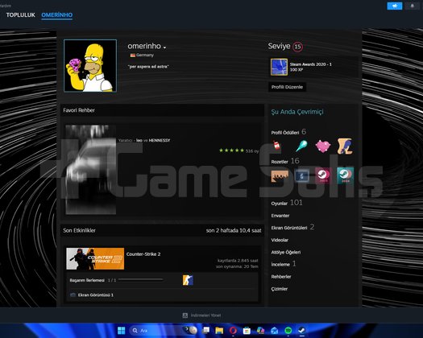The height and width of the screenshot is (338, 423).
Task: Click the blue megaphone announcements icon
Action: (x=395, y=6)
